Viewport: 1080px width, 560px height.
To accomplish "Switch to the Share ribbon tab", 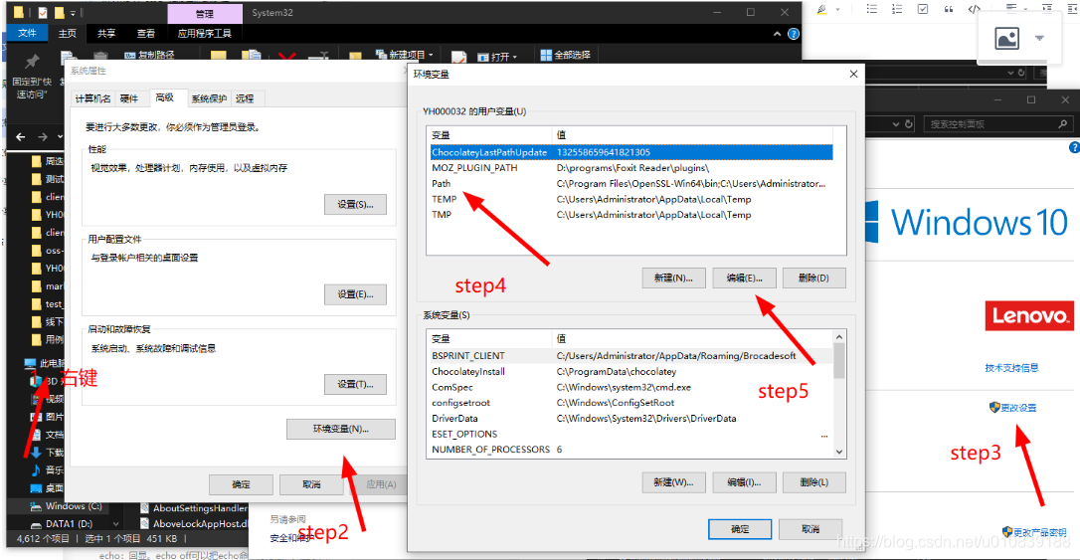I will [106, 33].
